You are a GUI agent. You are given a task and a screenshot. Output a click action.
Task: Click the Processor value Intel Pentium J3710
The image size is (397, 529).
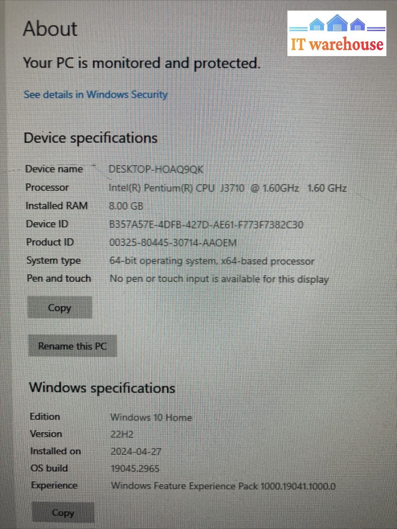click(228, 188)
